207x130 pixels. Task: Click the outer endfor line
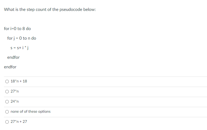[10, 67]
